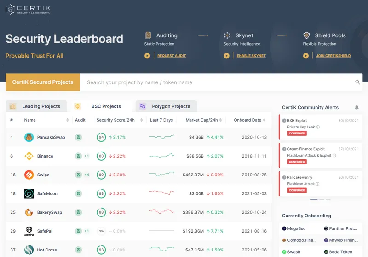The width and height of the screenshot is (368, 257).
Task: Click PancakeSwap last 7 days sparkline
Action: (x=162, y=137)
